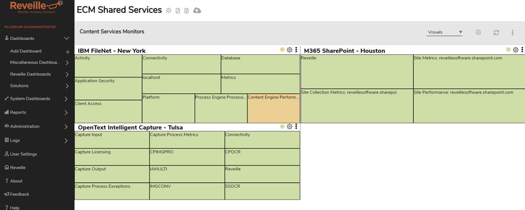Expand Miscellaneous Dashboards chevron
The image size is (525, 210).
(67, 63)
